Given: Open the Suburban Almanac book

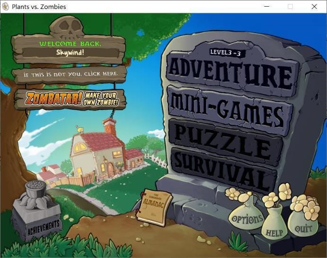Looking at the screenshot, I should pyautogui.click(x=154, y=207).
